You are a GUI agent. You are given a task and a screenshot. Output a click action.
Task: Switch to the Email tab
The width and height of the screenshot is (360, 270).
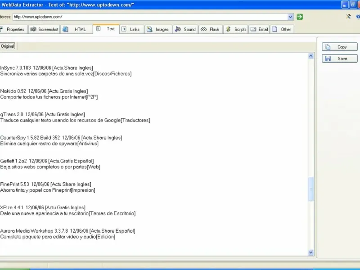click(260, 29)
